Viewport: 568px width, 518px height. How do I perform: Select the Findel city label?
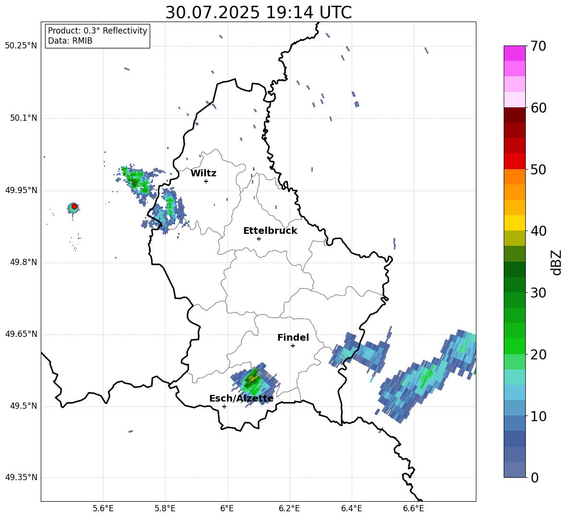[293, 337]
